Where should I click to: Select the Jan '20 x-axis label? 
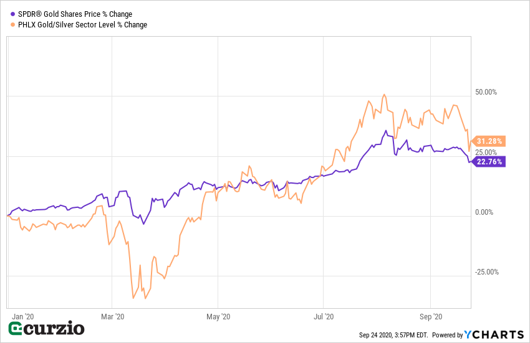pos(22,316)
